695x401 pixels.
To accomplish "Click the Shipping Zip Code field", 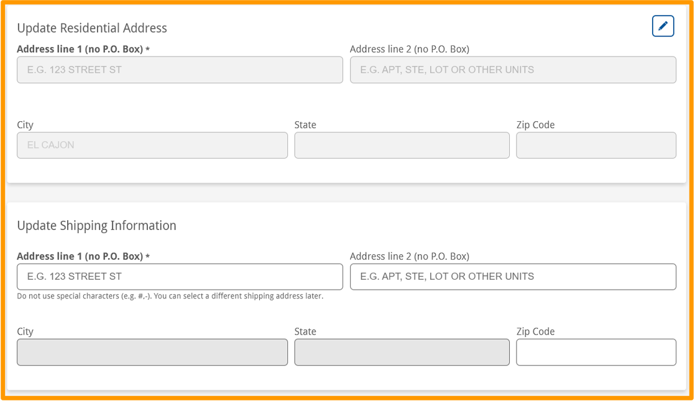I will pos(596,353).
